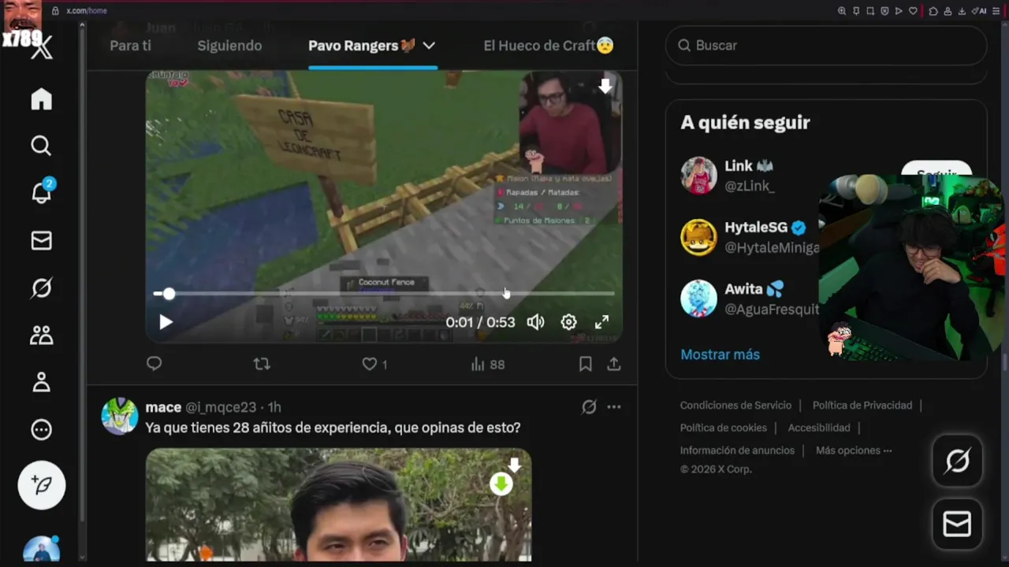Open the More options circle in sidebar
Image resolution: width=1009 pixels, height=567 pixels.
click(x=41, y=429)
